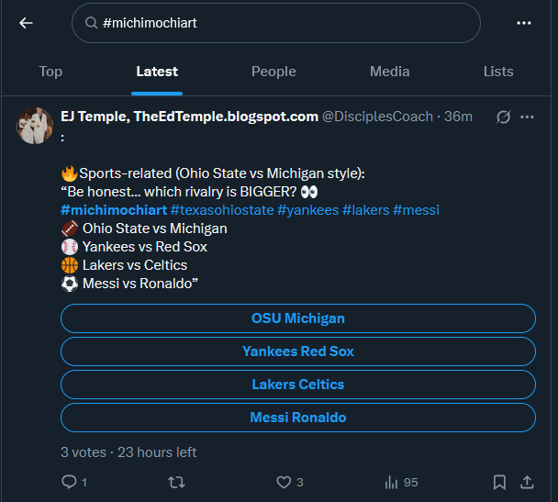Repost the rivalry poll post

178,482
